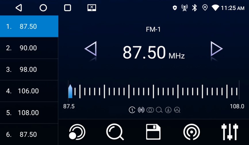The width and height of the screenshot is (249, 145).
Task: Start station search with magnifier icon
Action: click(115, 132)
